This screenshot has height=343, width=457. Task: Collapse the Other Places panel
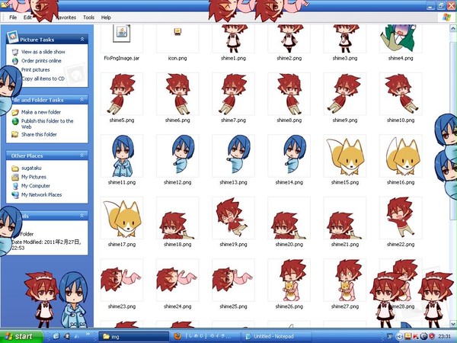coord(82,155)
